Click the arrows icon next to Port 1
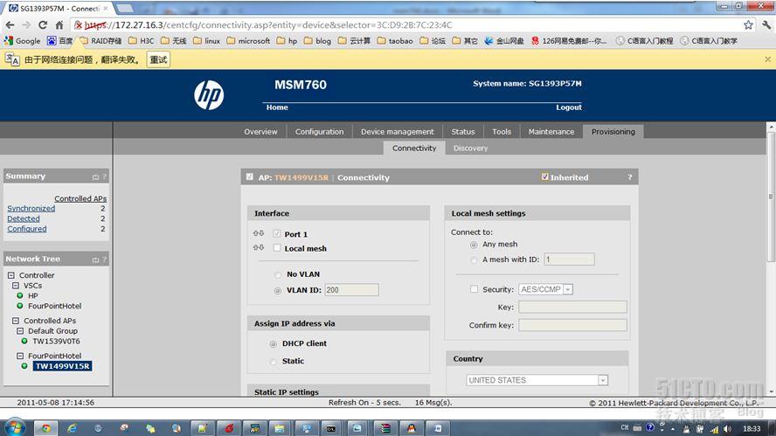The height and width of the screenshot is (436, 776). point(259,233)
